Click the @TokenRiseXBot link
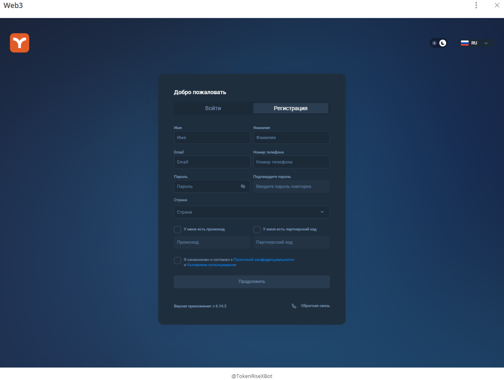The image size is (504, 380). pyautogui.click(x=252, y=376)
